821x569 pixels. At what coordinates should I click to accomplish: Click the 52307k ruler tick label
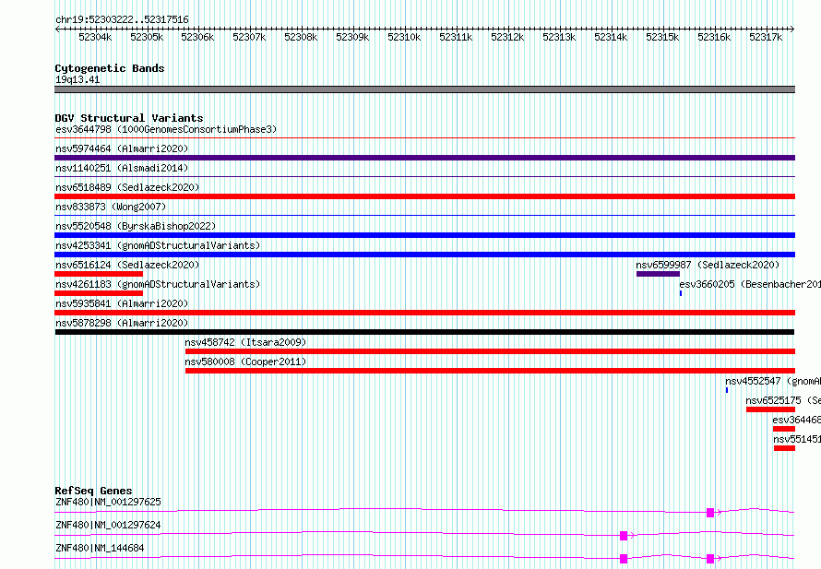(249, 37)
